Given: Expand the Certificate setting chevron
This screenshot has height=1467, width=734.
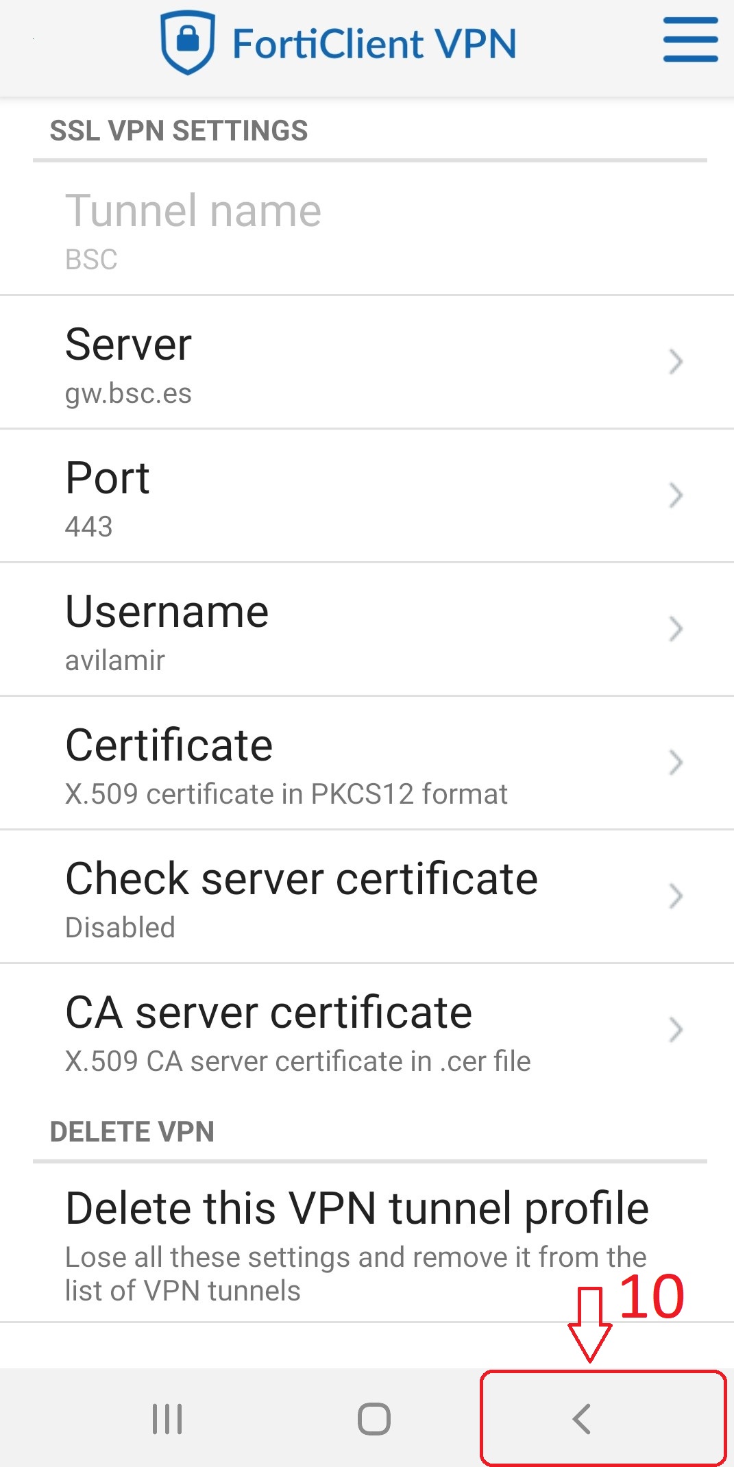Looking at the screenshot, I should pos(676,763).
